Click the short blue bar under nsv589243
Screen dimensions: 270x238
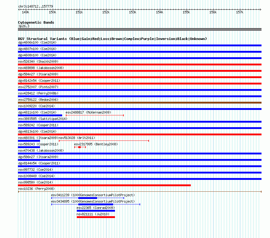point(29,147)
